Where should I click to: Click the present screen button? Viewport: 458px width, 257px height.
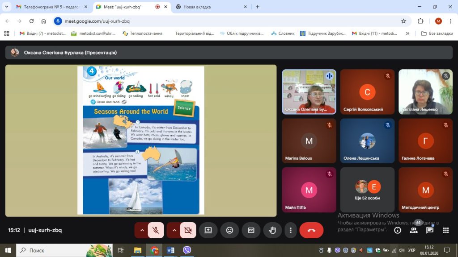click(208, 230)
